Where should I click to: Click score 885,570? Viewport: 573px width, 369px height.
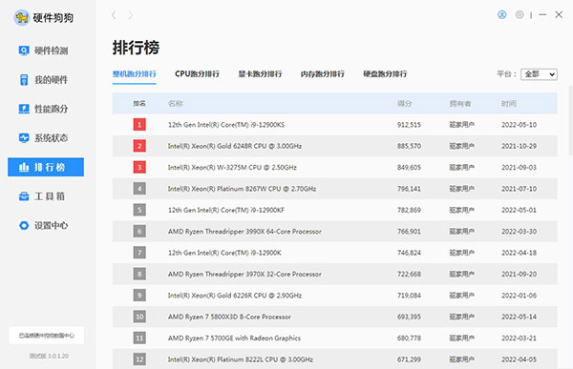click(409, 146)
